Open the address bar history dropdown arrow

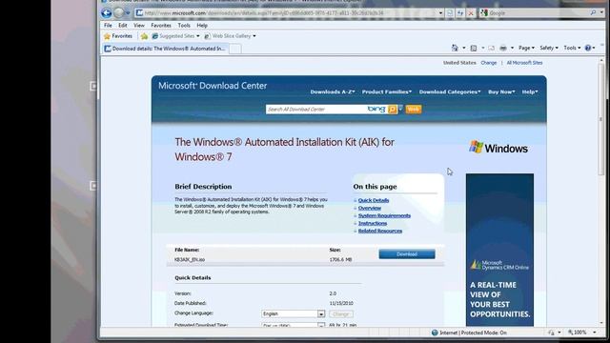[x=440, y=12]
